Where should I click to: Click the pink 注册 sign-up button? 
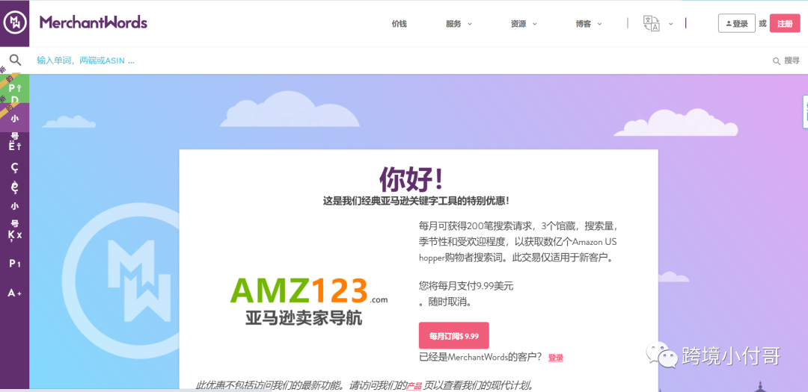click(x=785, y=23)
